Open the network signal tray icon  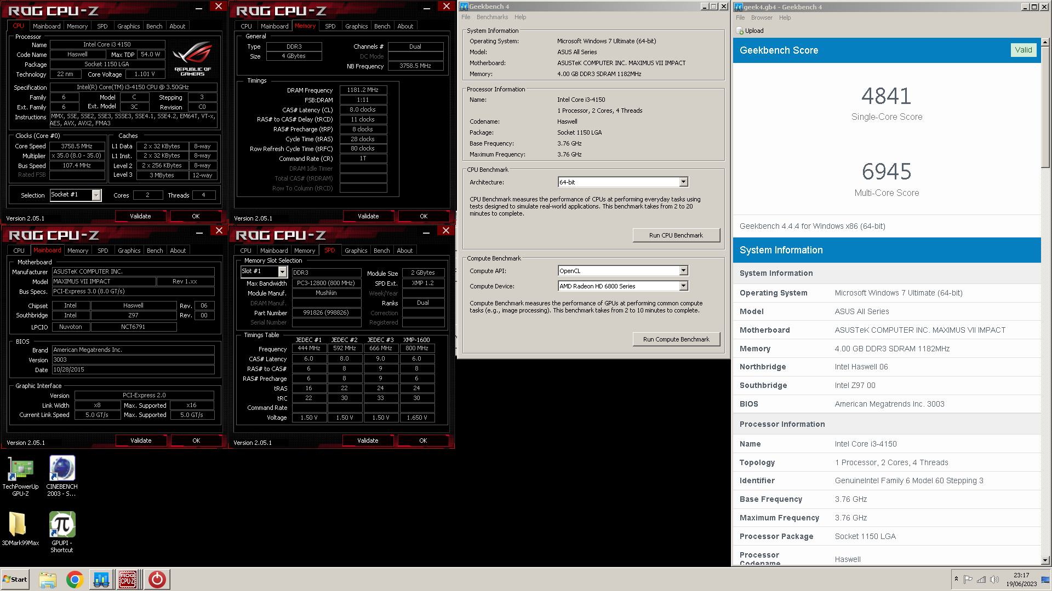tap(981, 580)
